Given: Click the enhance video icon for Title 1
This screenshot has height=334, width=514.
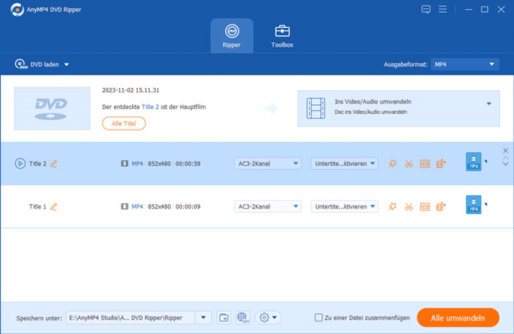Looking at the screenshot, I should click(441, 207).
